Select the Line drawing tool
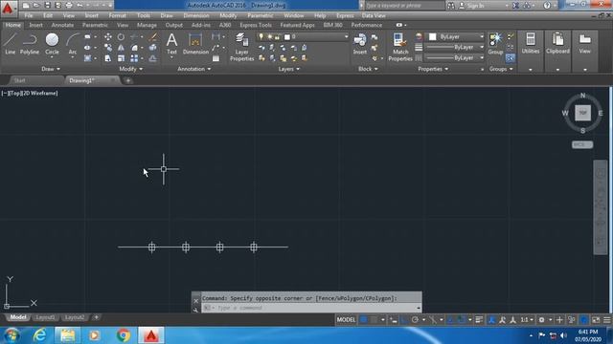Image resolution: width=613 pixels, height=344 pixels. (11, 43)
